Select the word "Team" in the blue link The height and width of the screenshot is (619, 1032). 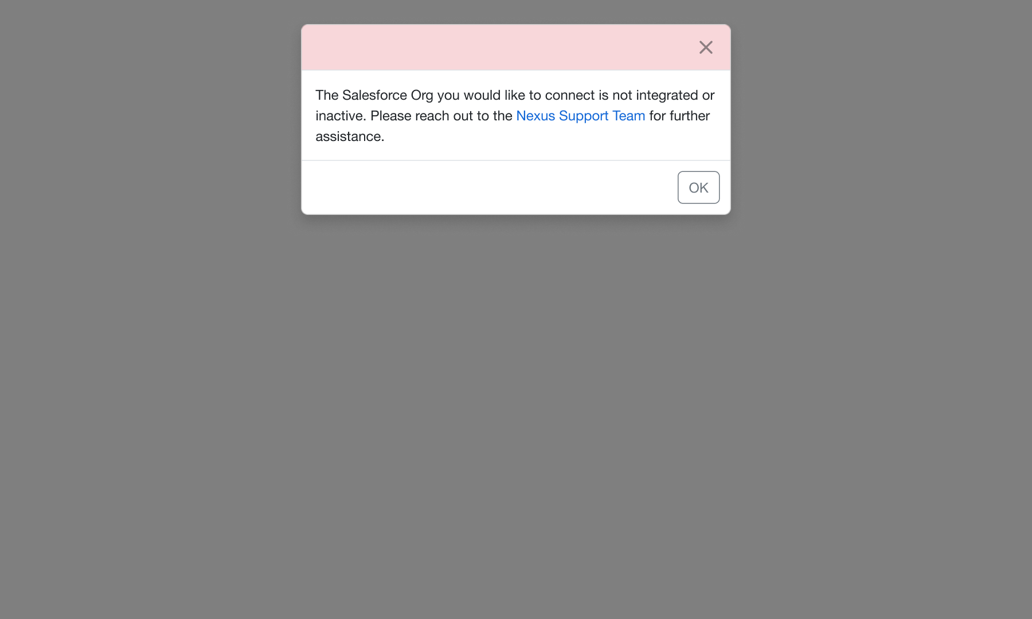(x=629, y=116)
